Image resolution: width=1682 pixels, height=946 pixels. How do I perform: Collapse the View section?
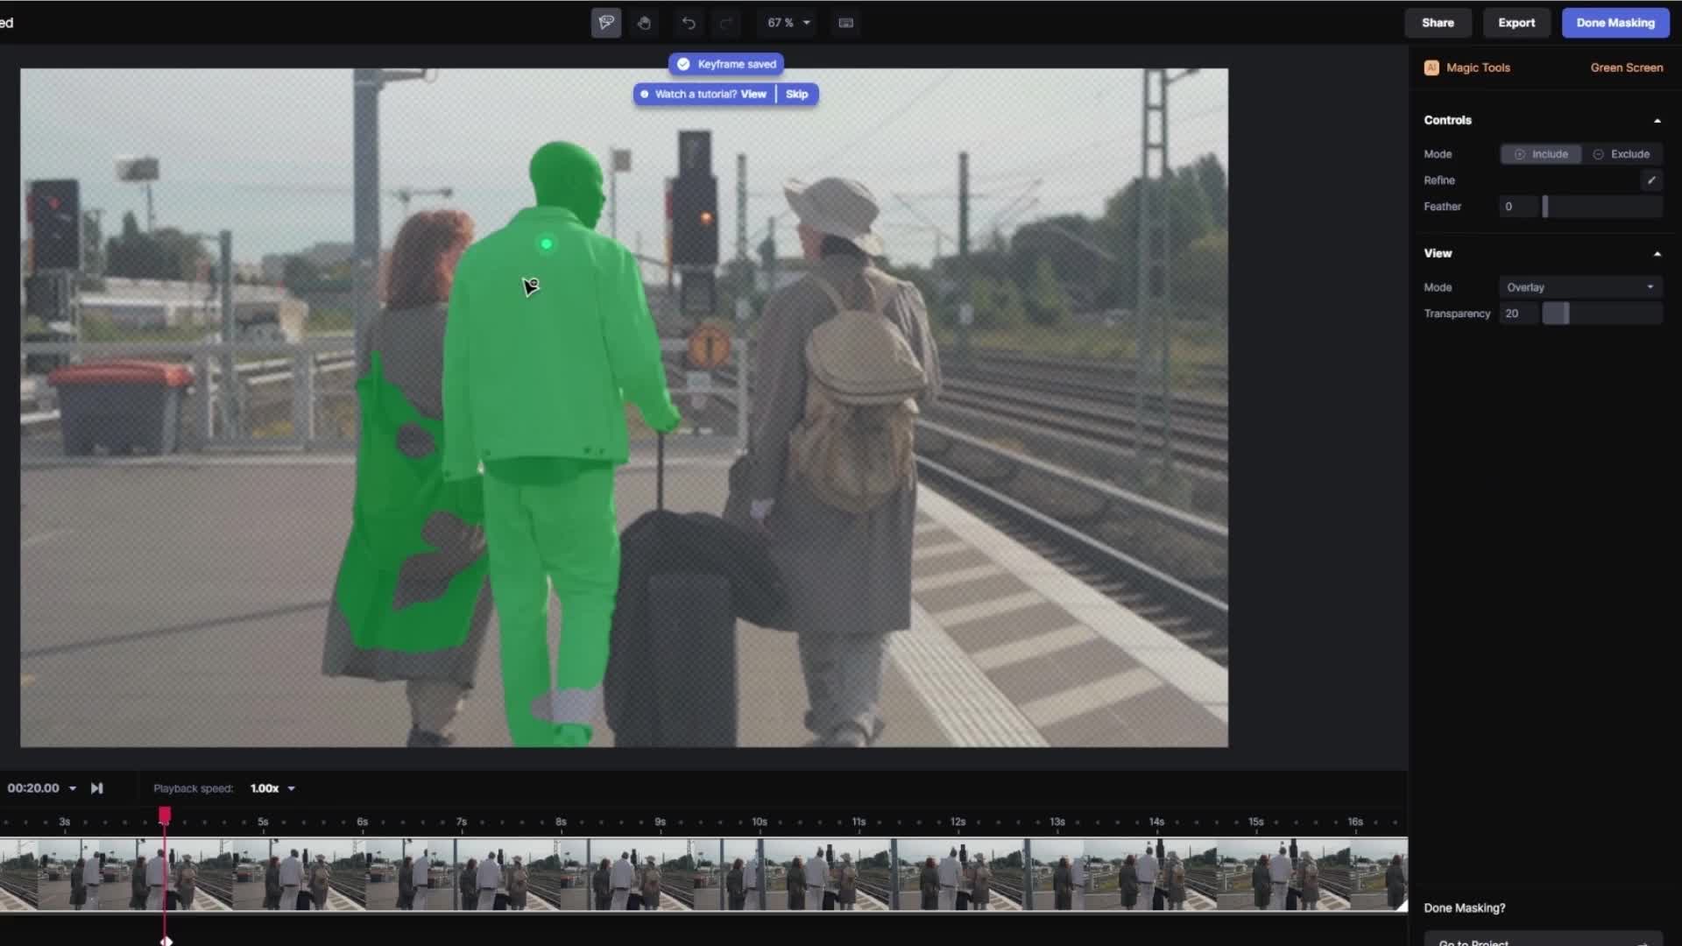point(1657,254)
